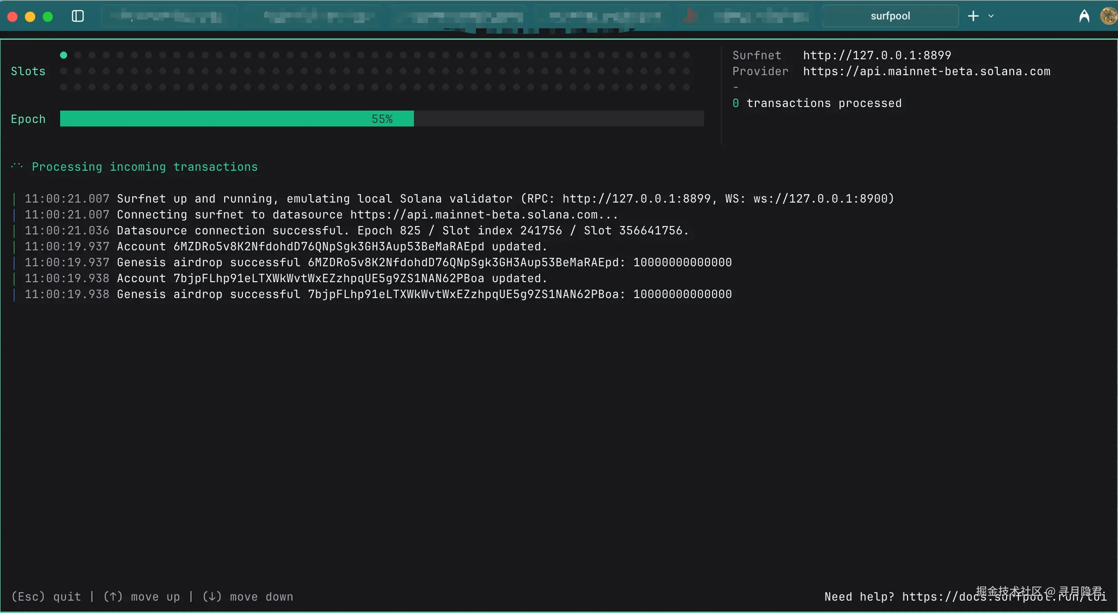Click the user avatar icon
Image resolution: width=1118 pixels, height=613 pixels.
pos(1108,16)
